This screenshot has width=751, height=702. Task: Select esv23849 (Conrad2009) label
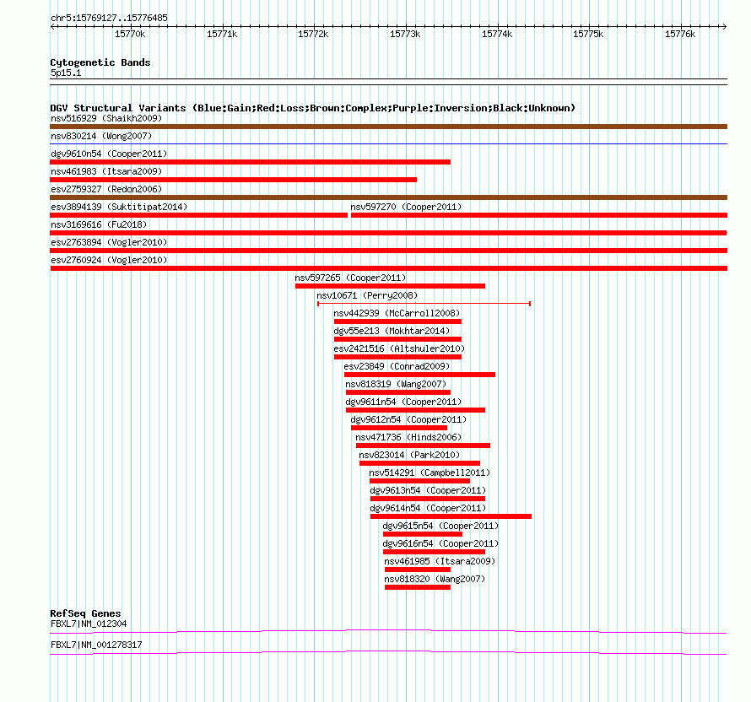tap(397, 366)
